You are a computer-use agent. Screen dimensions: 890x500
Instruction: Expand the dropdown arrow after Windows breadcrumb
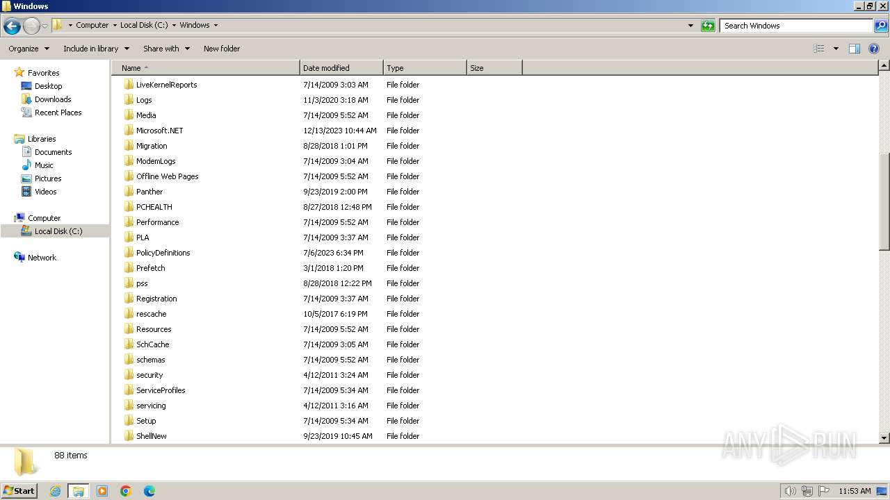(x=216, y=25)
